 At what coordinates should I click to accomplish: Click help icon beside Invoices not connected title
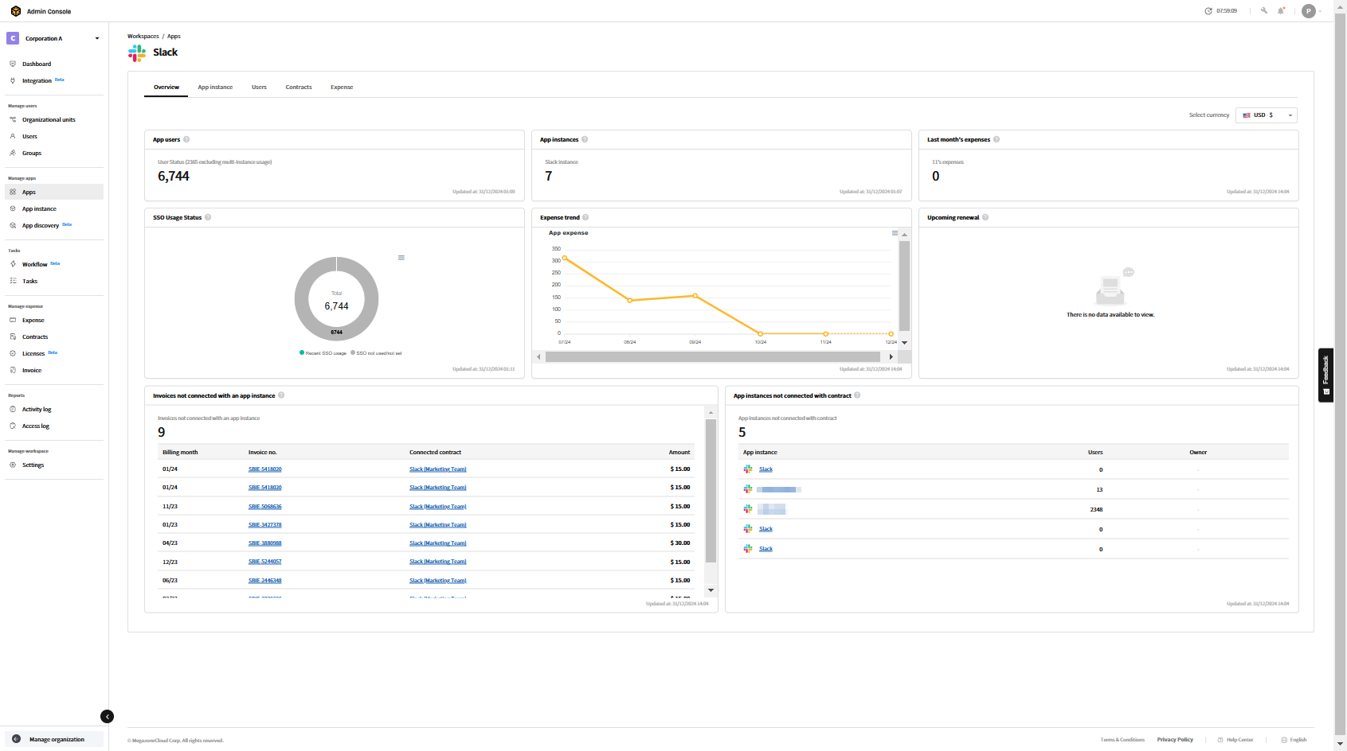coord(281,395)
